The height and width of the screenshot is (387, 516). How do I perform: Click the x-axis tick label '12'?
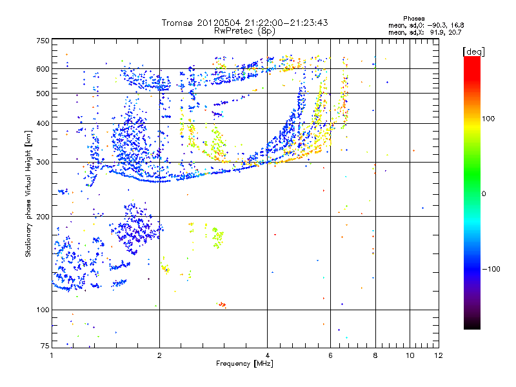[439, 355]
